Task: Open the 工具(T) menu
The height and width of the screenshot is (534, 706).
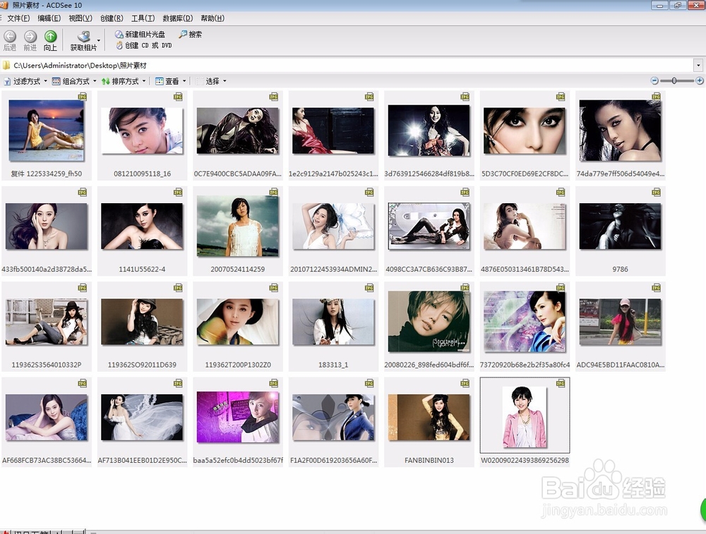Action: click(x=143, y=18)
